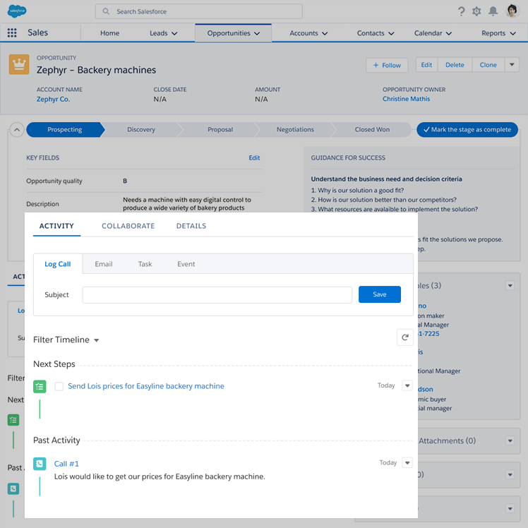
Task: Open dropdown for Call #1 activity
Action: [407, 463]
